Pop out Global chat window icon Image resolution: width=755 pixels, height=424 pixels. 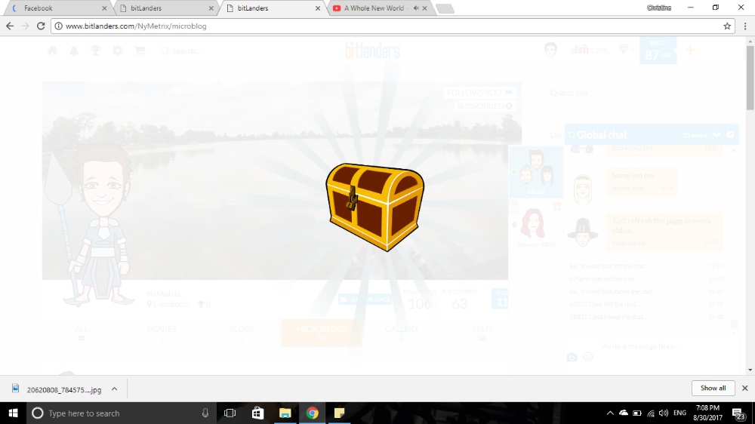[730, 135]
